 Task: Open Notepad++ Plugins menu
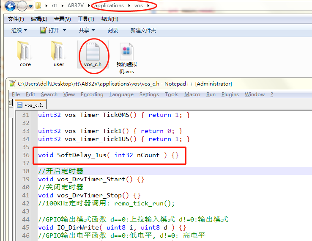[x=230, y=94]
